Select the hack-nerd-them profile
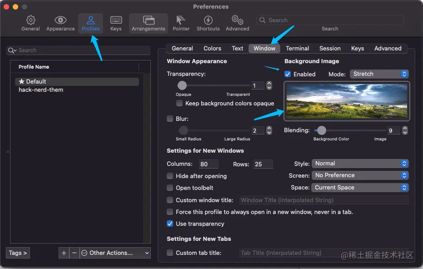423x269 pixels. click(x=77, y=90)
